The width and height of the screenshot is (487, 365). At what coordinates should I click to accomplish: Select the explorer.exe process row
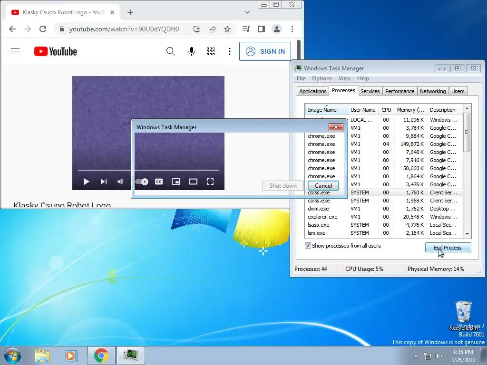click(384, 217)
